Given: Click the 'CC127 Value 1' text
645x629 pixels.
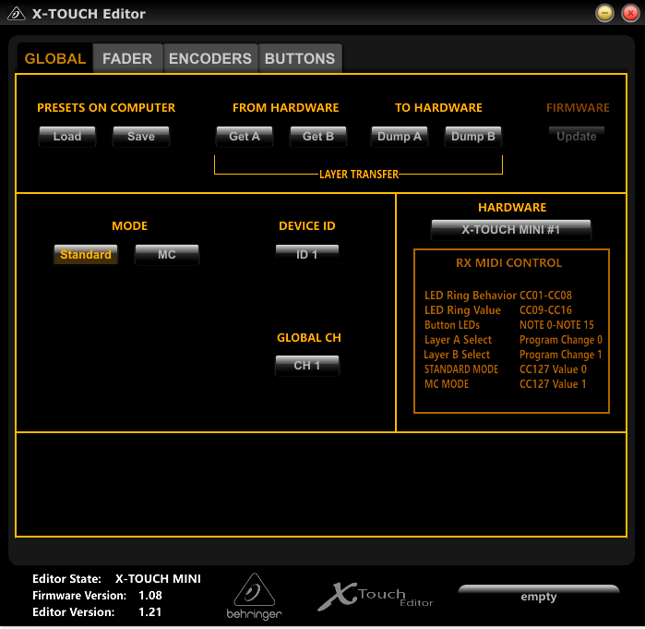Looking at the screenshot, I should [553, 384].
